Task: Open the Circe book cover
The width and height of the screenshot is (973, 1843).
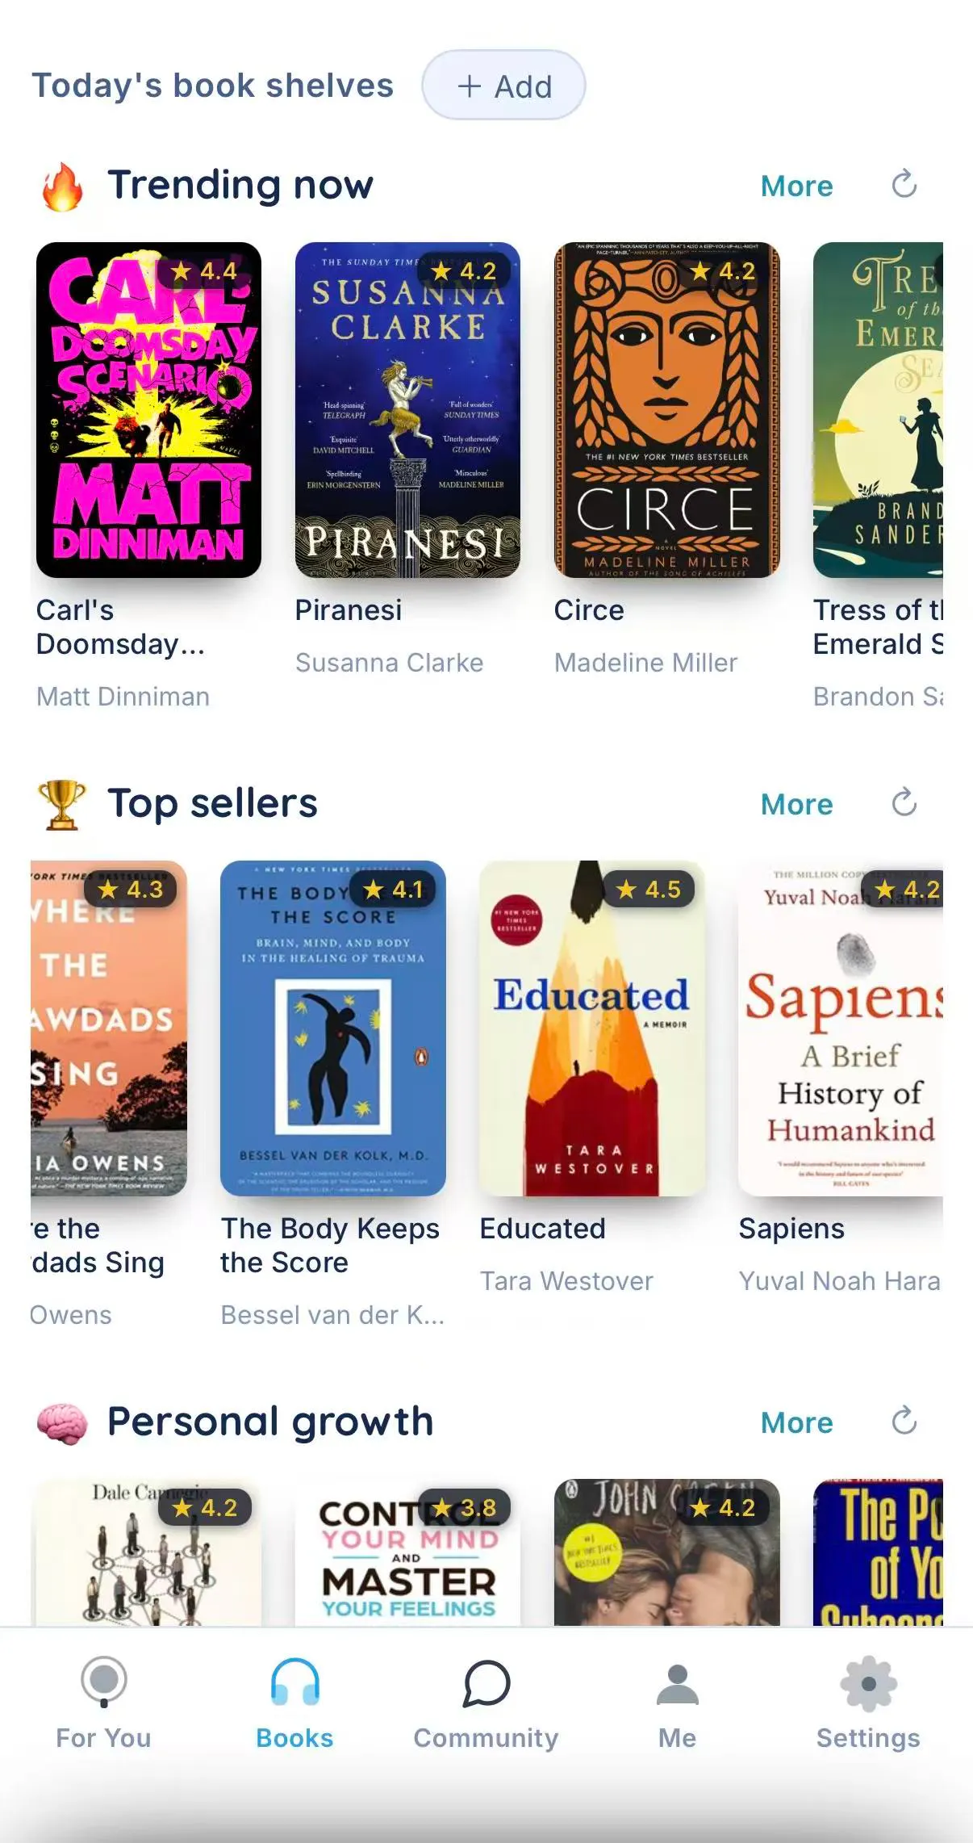Action: click(666, 410)
